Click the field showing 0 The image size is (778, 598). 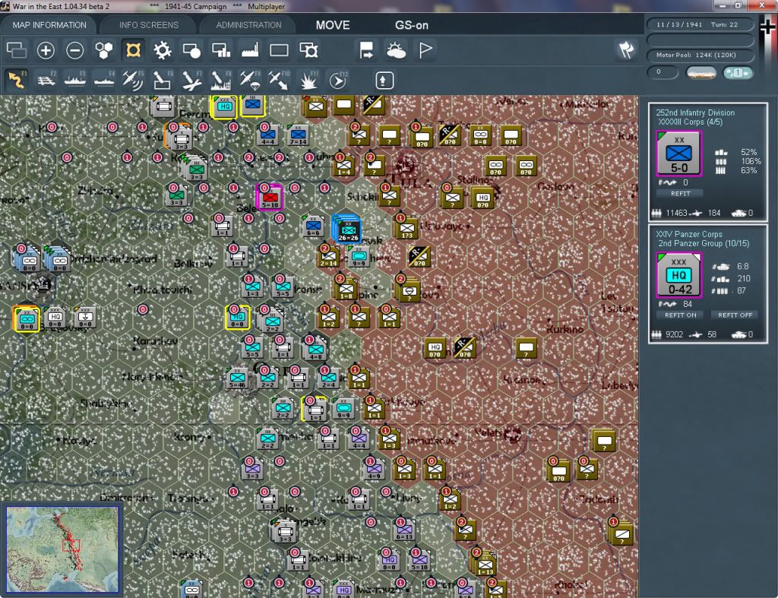pyautogui.click(x=663, y=72)
